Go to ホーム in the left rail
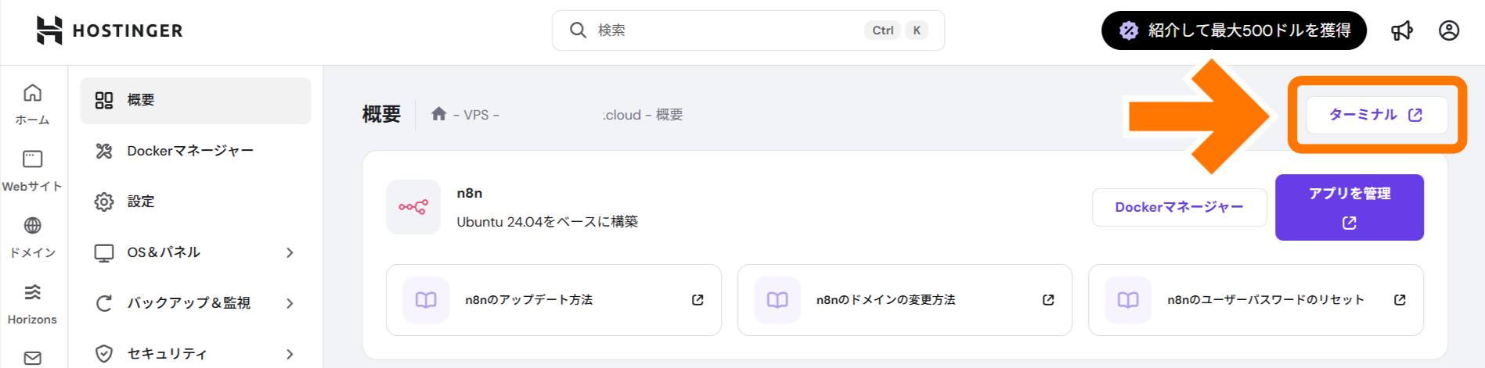 (32, 104)
